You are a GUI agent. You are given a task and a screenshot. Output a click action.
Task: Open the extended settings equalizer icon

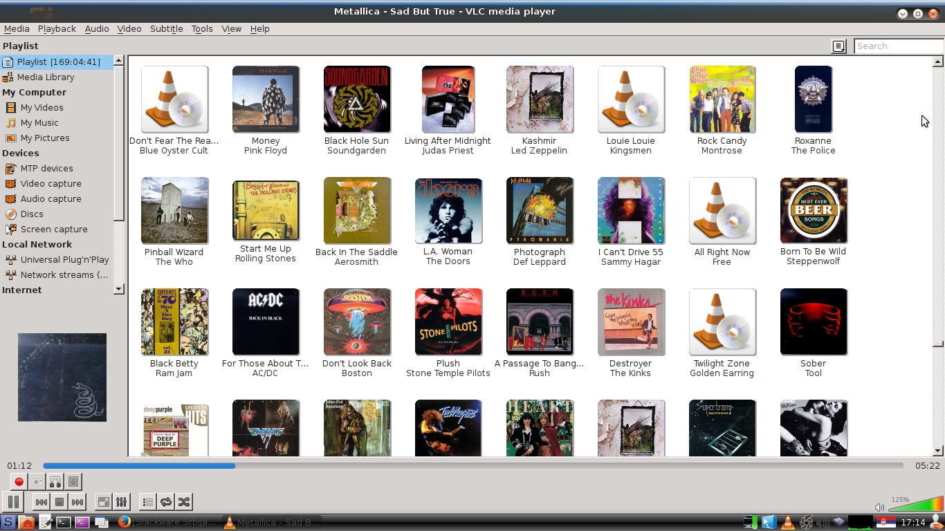121,502
